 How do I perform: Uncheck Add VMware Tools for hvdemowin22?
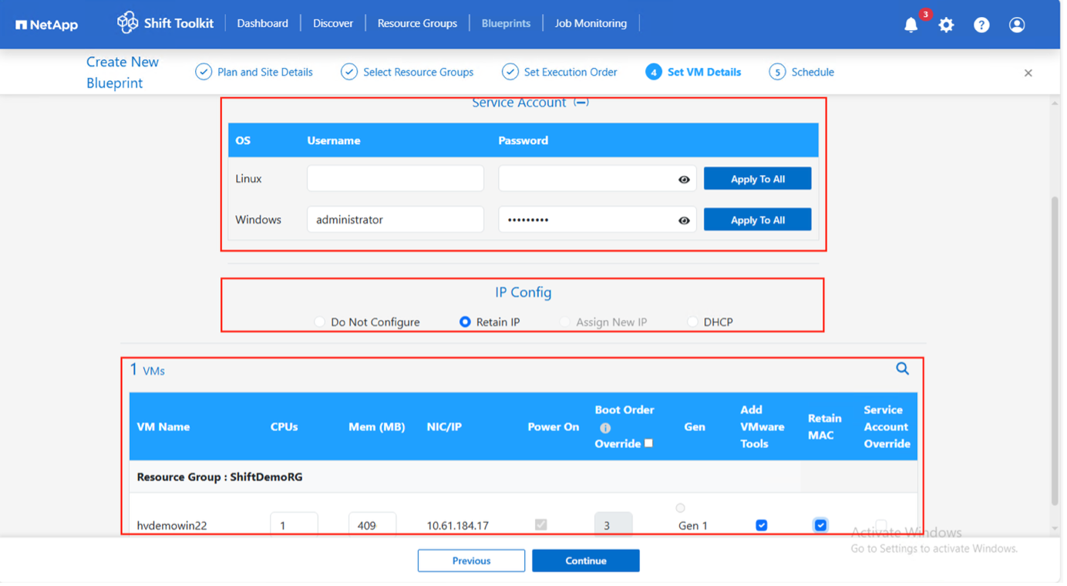point(761,525)
